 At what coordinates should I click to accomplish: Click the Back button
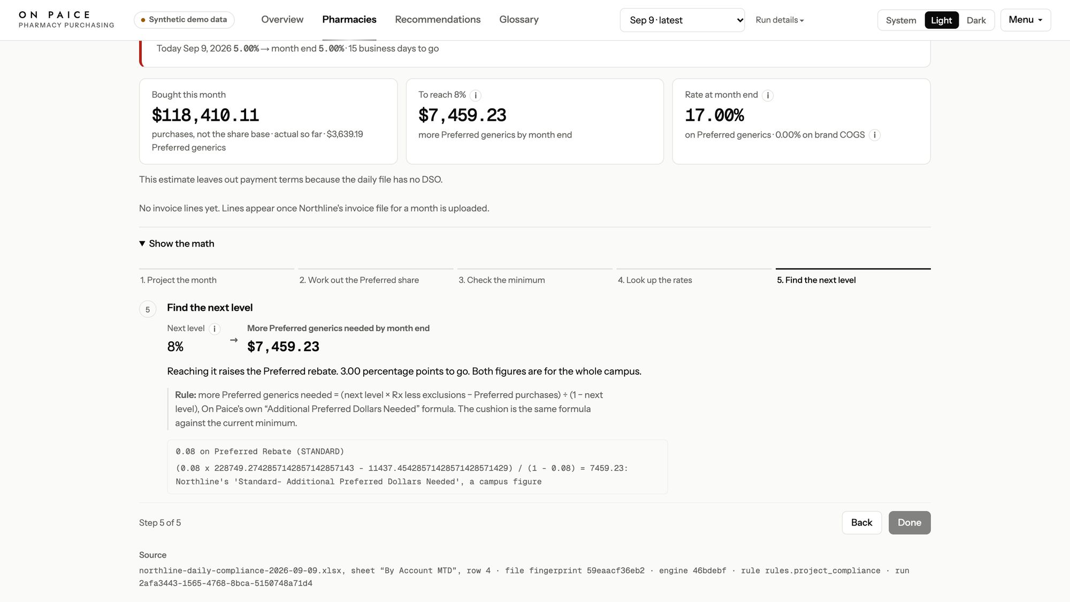tap(861, 522)
